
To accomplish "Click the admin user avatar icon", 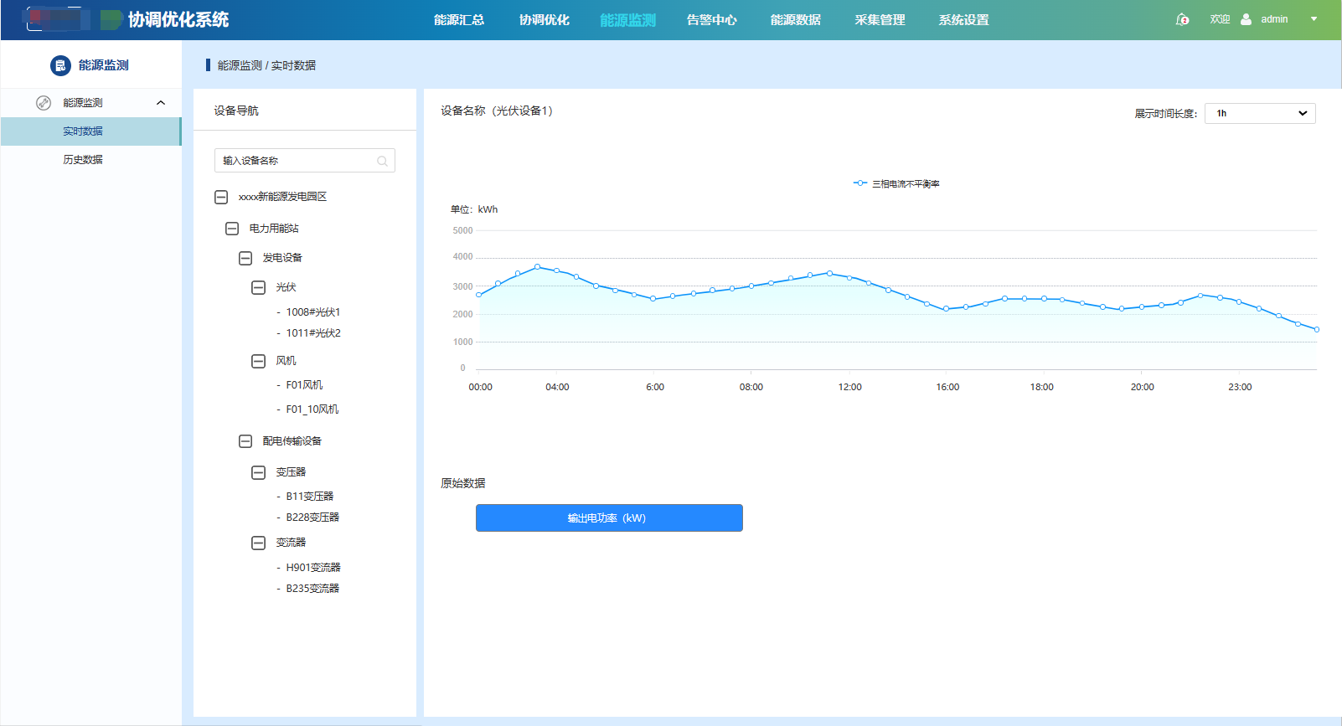I will (1246, 19).
